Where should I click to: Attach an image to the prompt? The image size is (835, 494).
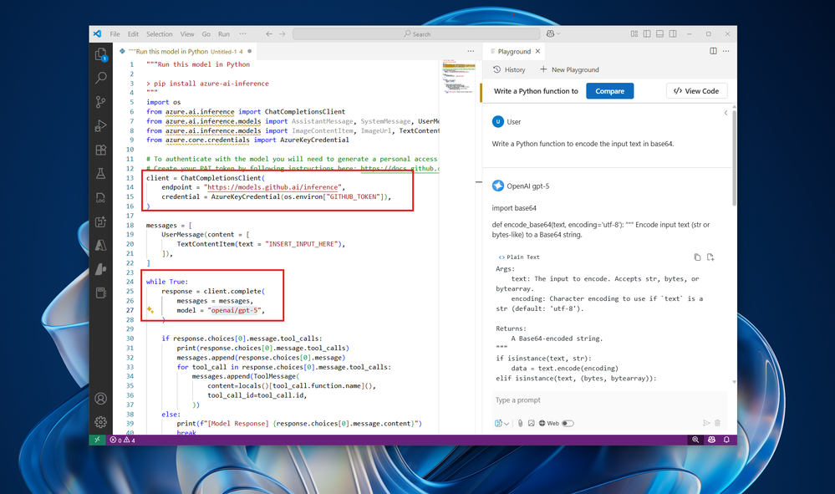[531, 423]
